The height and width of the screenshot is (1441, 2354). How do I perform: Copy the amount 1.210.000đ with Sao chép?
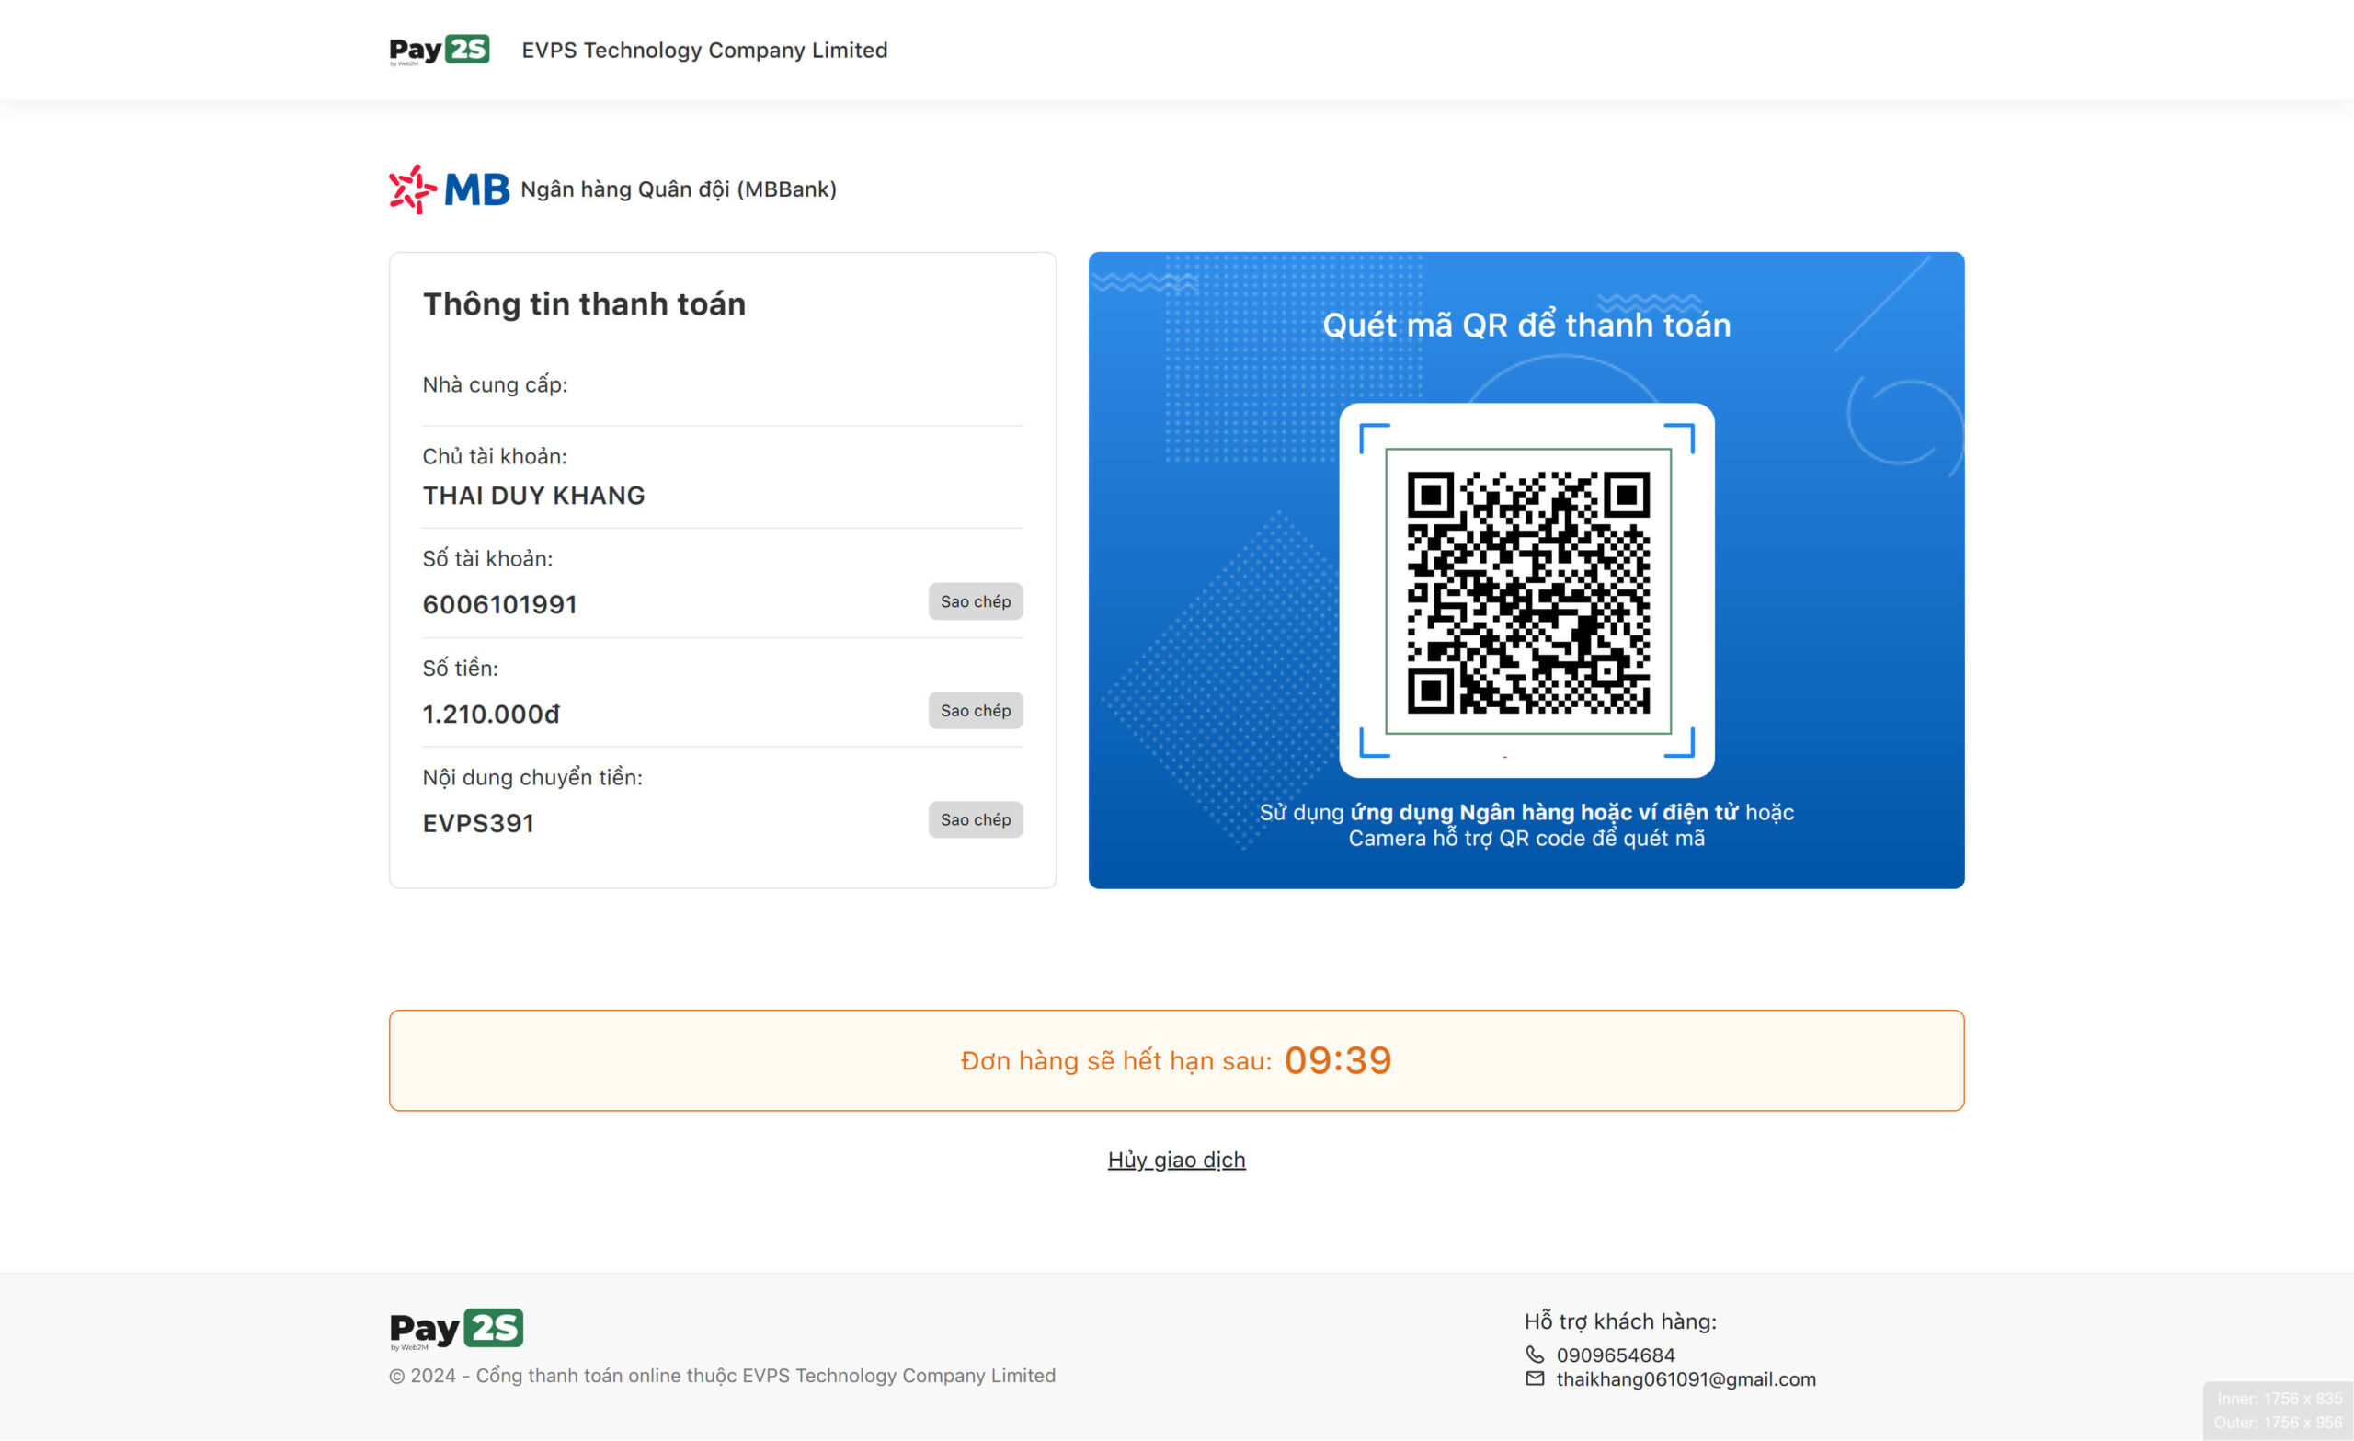coord(976,710)
